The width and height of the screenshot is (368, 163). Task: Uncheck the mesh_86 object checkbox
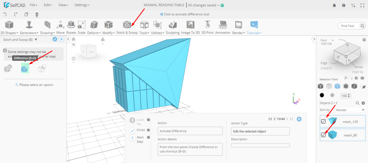(323, 135)
